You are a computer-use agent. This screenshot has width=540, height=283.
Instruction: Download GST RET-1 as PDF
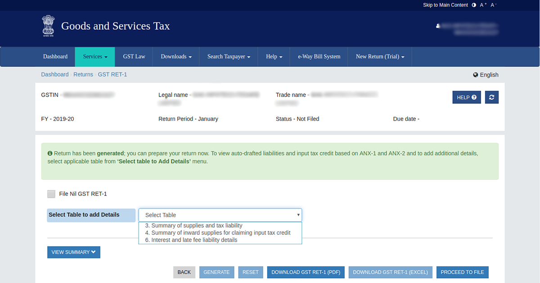tap(306, 272)
